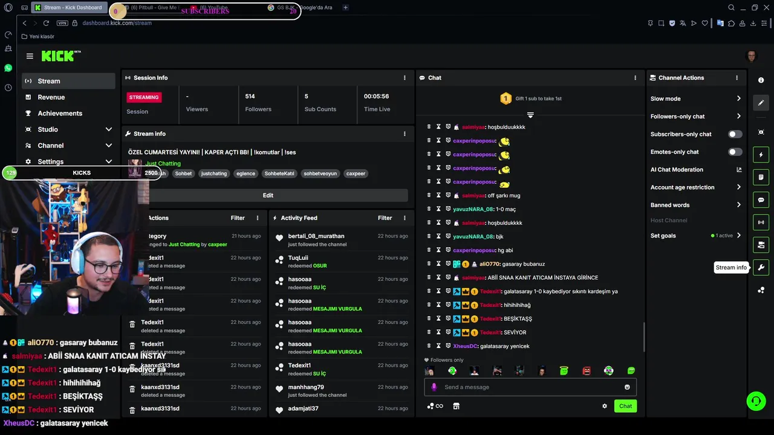Image resolution: width=774 pixels, height=435 pixels.
Task: Open the emoji picker in message box
Action: click(627, 387)
